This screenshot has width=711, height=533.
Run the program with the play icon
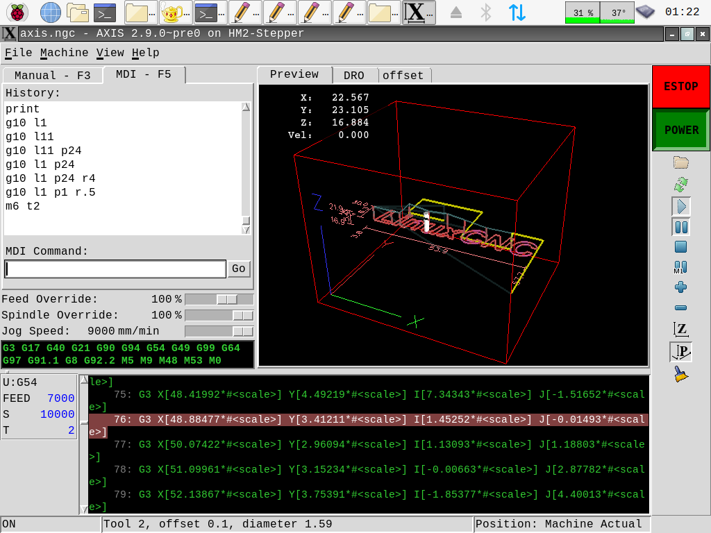click(680, 207)
